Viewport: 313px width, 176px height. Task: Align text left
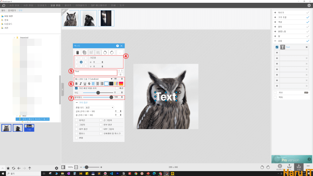[94, 83]
